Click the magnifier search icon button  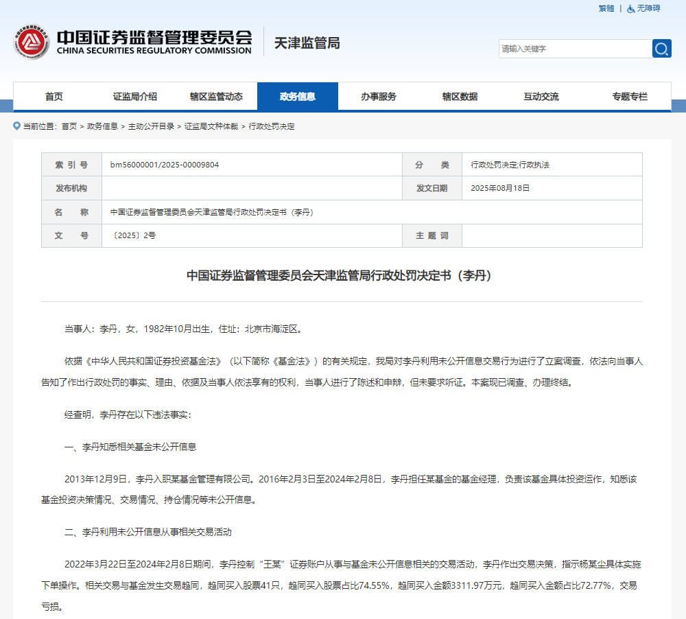coord(661,49)
